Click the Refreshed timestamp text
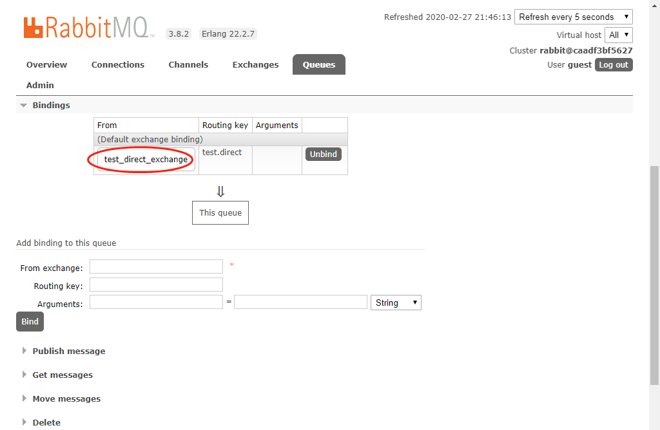This screenshot has height=430, width=660. [447, 17]
